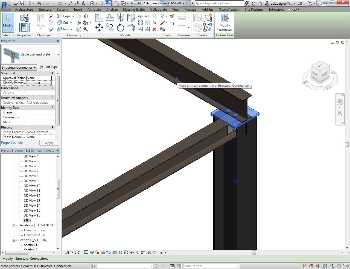This screenshot has width=350, height=269.
Task: Open the Gable wall end plate type dropdown
Action: [x=58, y=54]
